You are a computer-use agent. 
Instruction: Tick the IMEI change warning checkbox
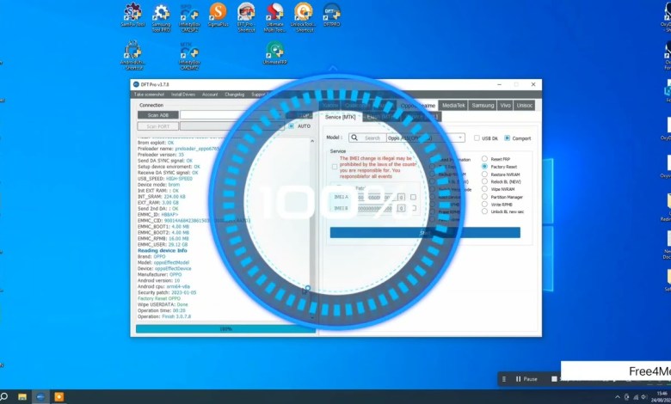tap(335, 167)
